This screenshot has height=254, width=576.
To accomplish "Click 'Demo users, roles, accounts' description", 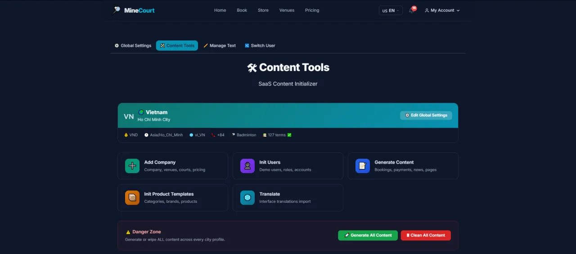I will coord(285,170).
